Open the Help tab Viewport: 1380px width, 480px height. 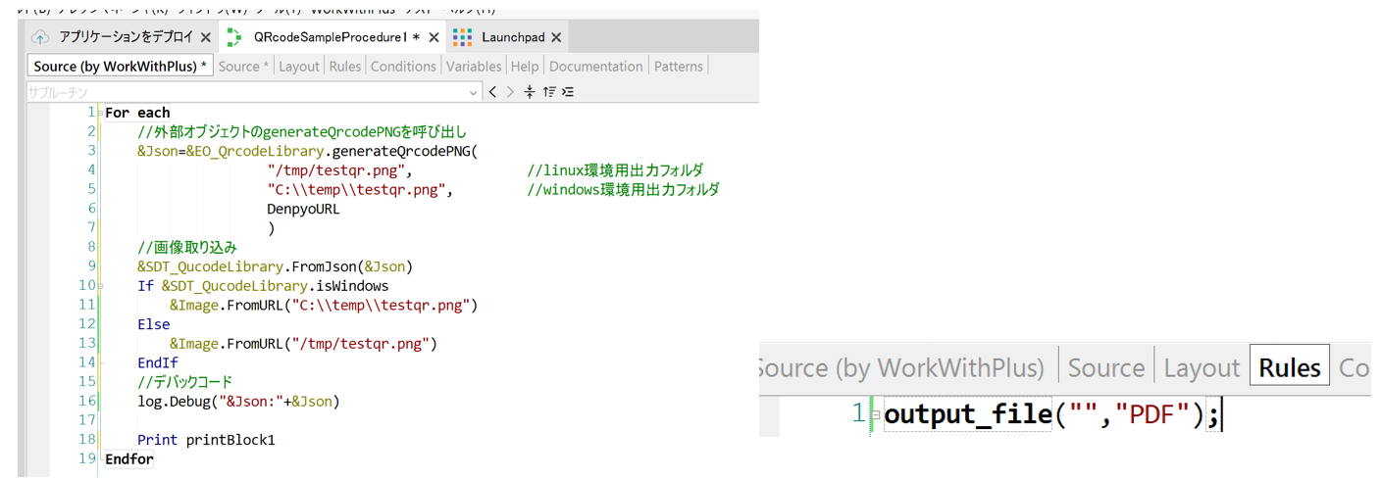pyautogui.click(x=525, y=66)
